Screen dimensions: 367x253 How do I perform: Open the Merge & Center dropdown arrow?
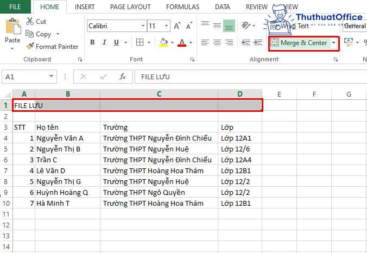tap(334, 42)
